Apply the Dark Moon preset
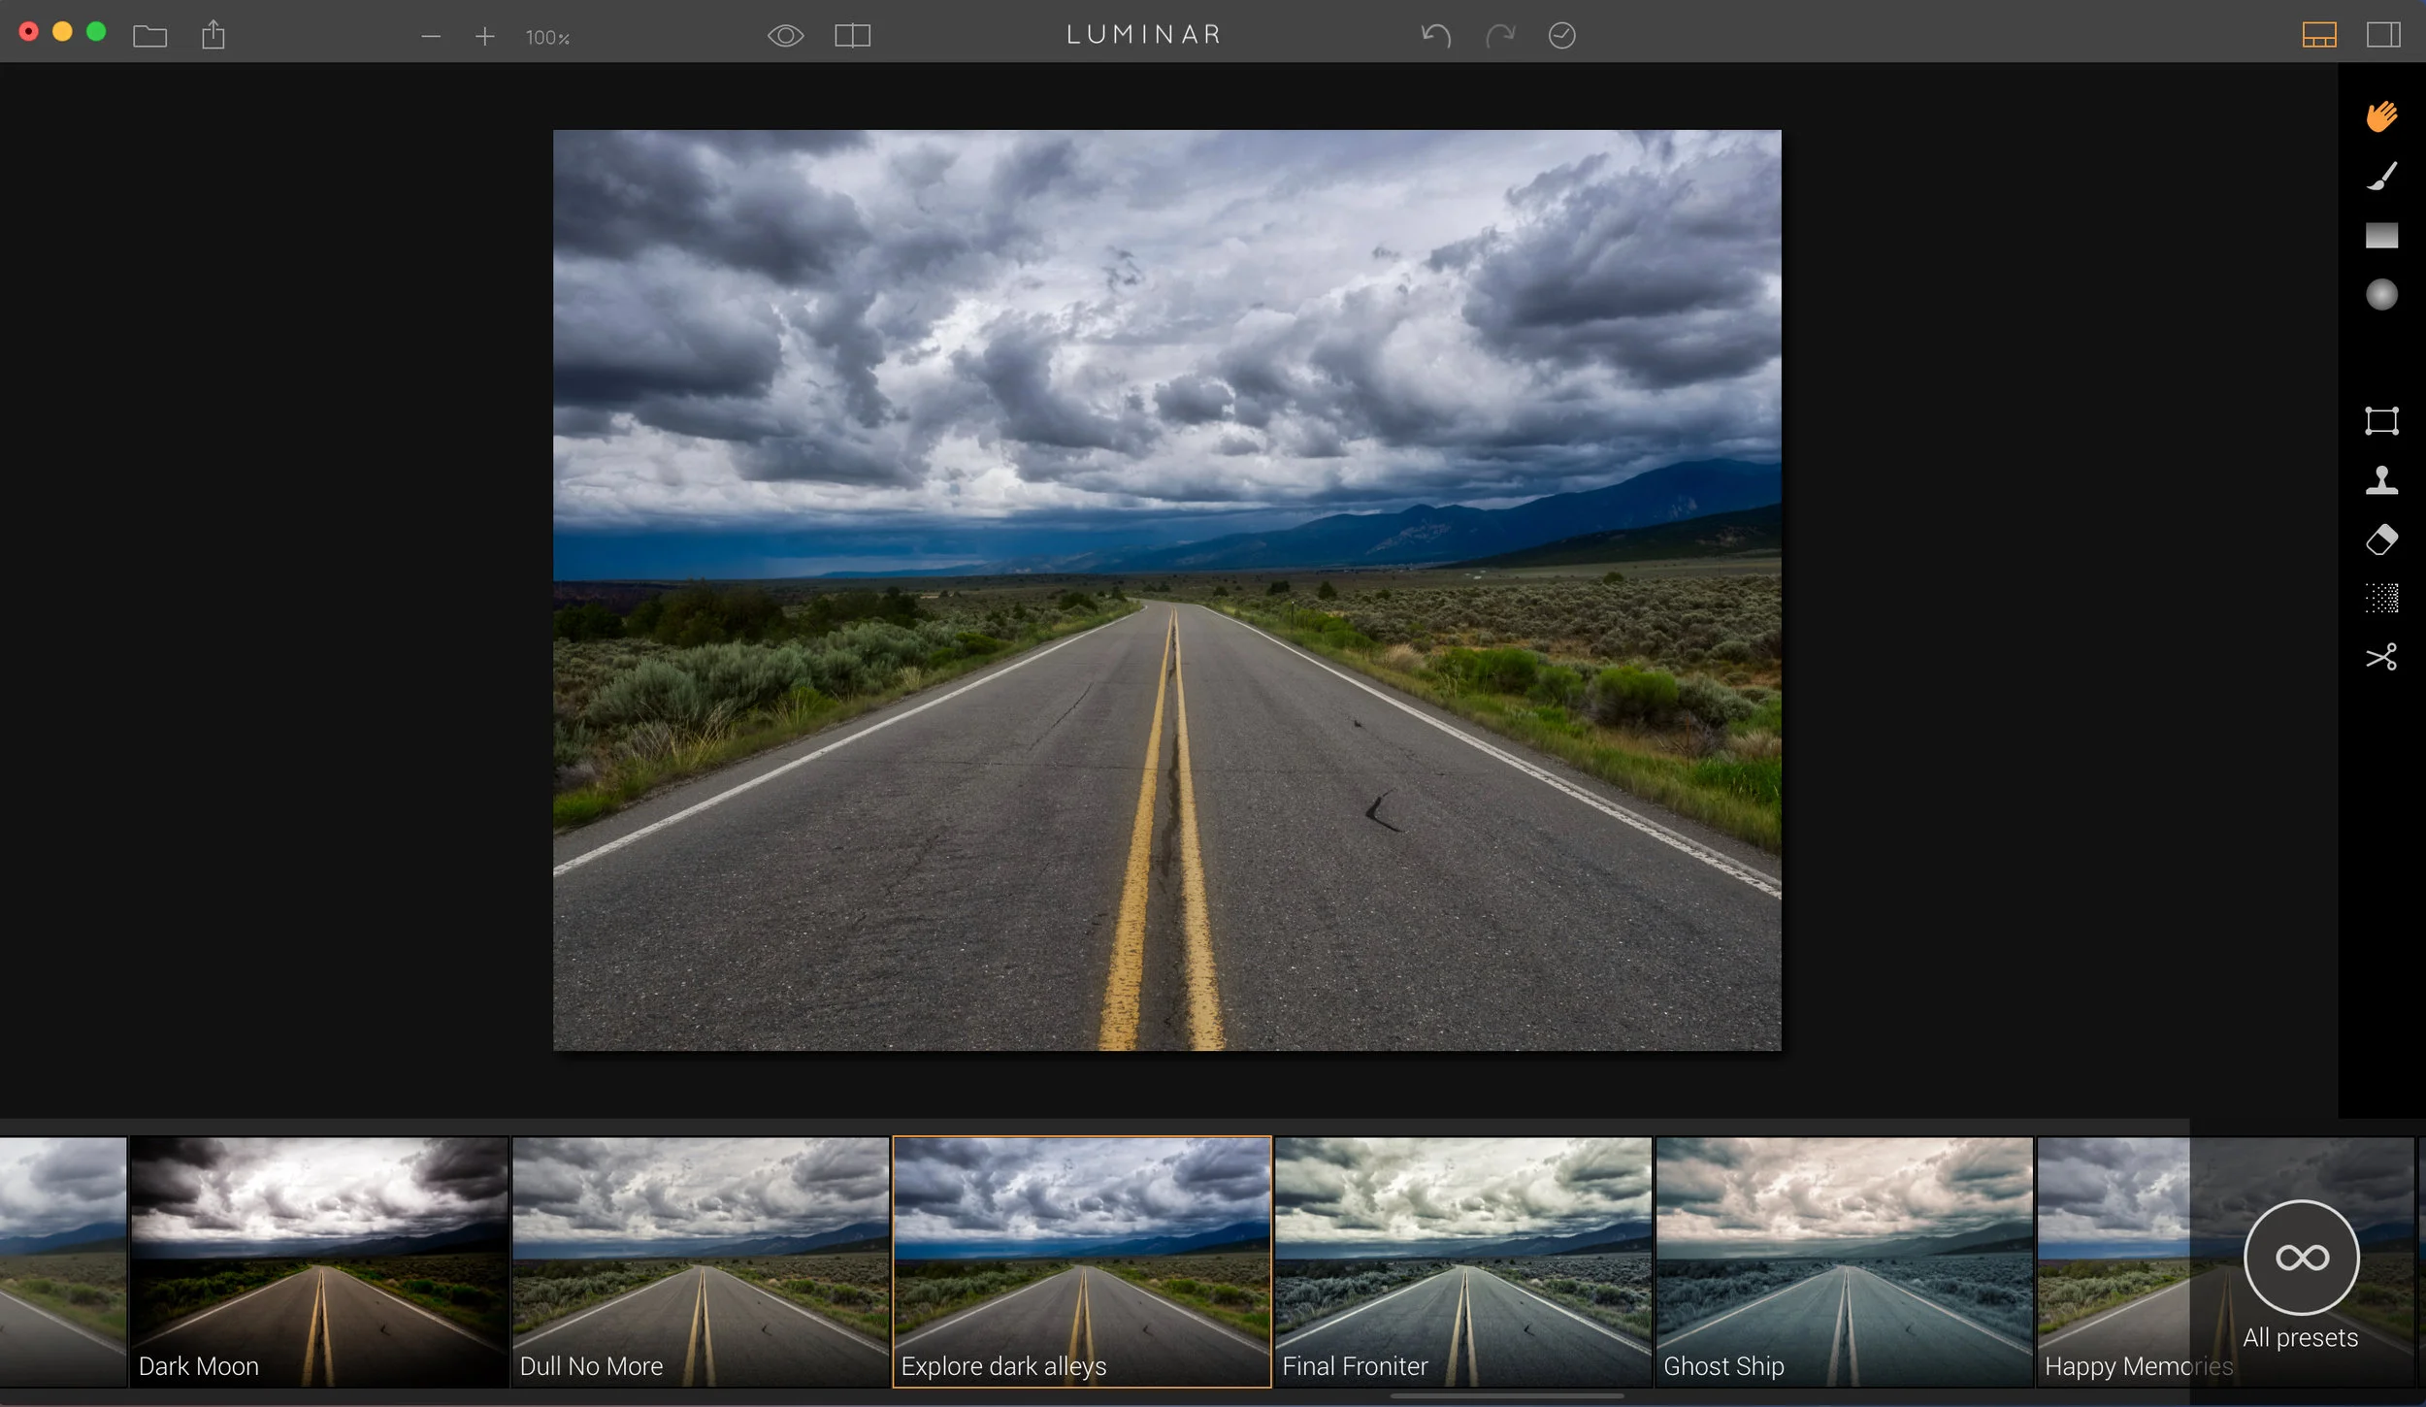 pos(319,1261)
